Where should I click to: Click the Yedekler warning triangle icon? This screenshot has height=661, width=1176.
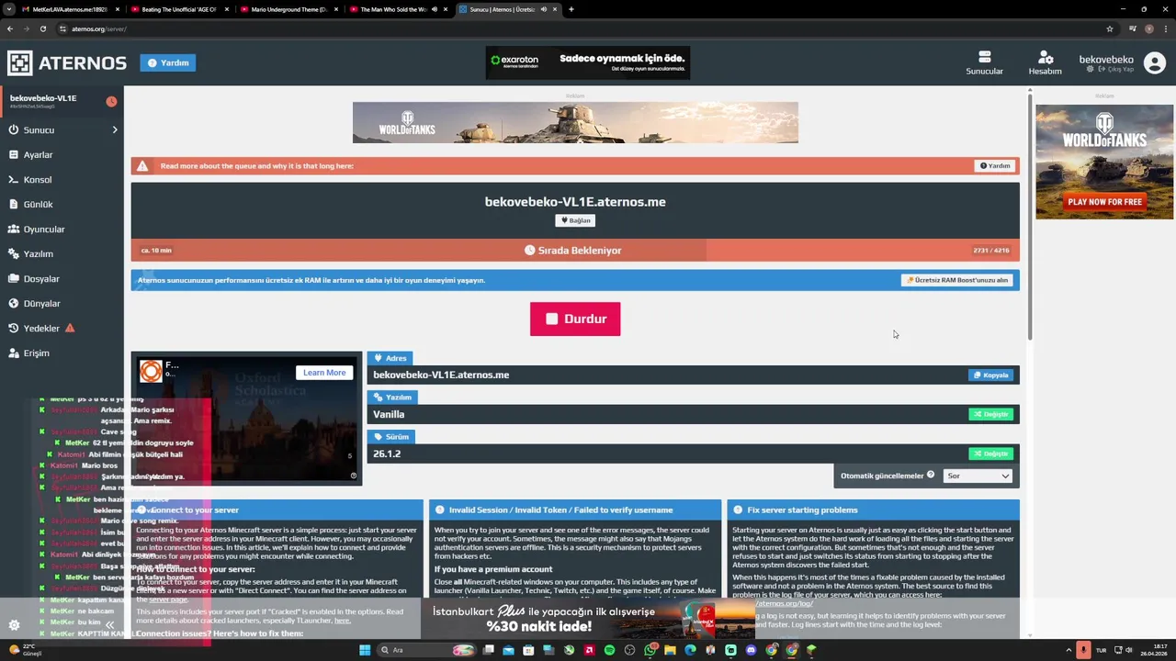(x=70, y=328)
